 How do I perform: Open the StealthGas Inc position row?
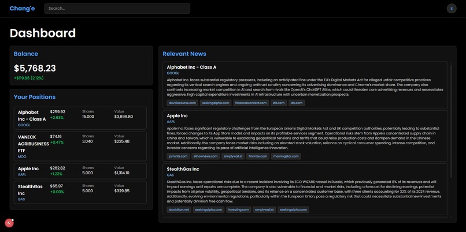tap(80, 193)
